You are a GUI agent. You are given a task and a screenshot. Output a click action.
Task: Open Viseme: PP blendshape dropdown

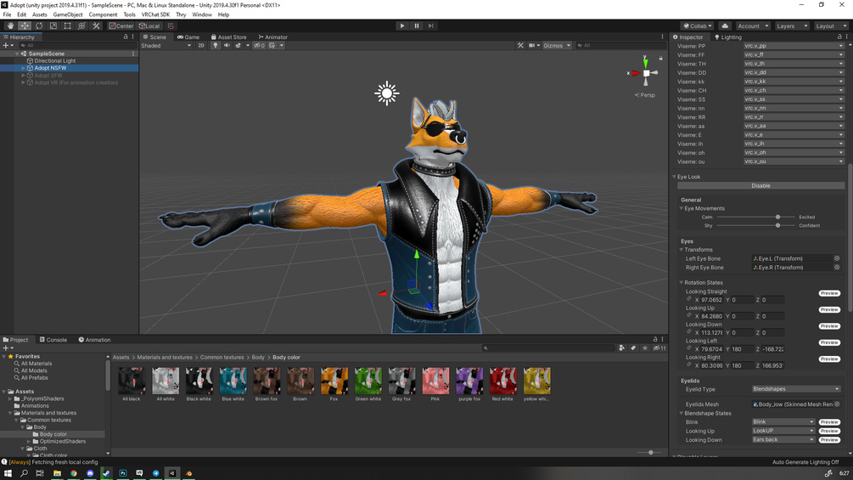click(x=794, y=46)
